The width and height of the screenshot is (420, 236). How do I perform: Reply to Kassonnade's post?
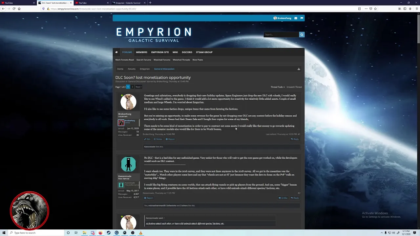295,198
